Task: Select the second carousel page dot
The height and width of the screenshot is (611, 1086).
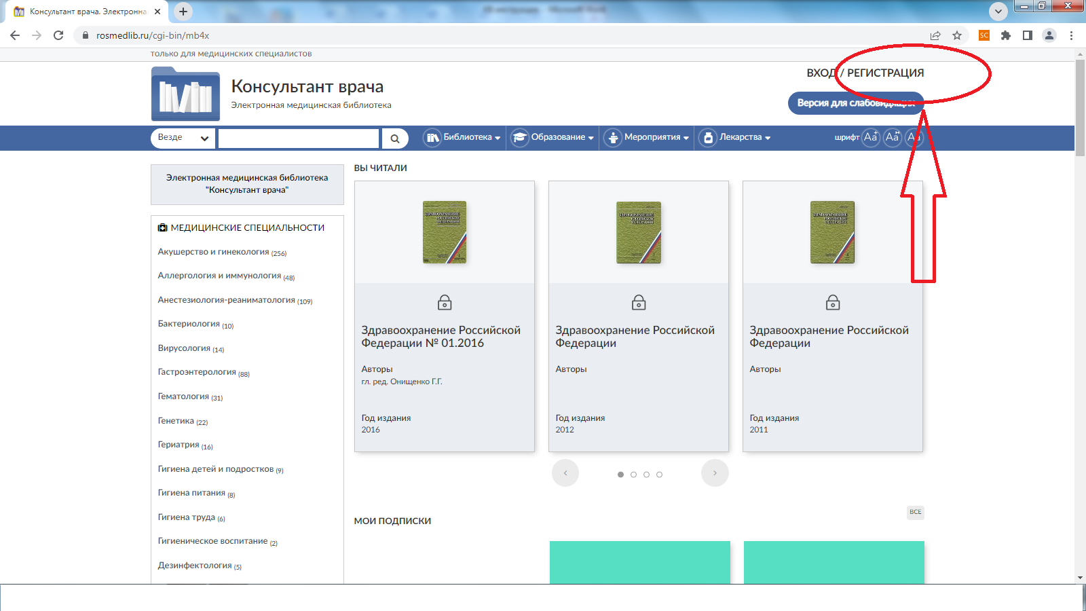Action: (x=633, y=475)
